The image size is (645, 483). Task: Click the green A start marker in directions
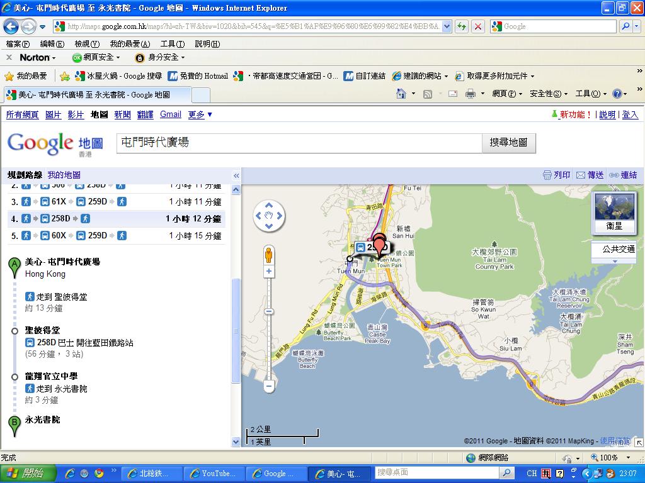coord(15,267)
